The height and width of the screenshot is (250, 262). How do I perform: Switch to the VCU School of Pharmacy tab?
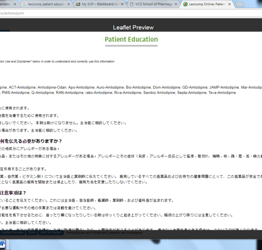(x=153, y=4)
